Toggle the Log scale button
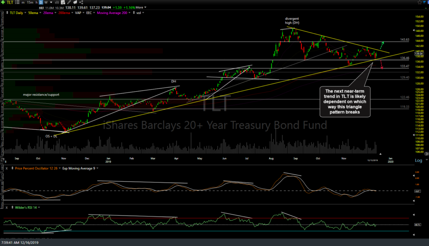This screenshot has height=246, width=429. [x=418, y=160]
